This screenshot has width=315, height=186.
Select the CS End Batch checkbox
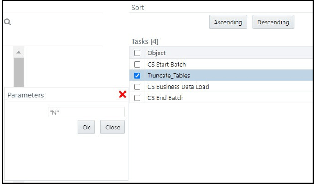[137, 98]
